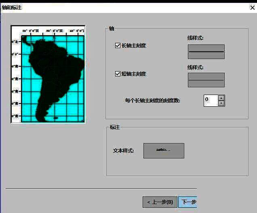Open line style for long axis ticks

[x=206, y=52]
